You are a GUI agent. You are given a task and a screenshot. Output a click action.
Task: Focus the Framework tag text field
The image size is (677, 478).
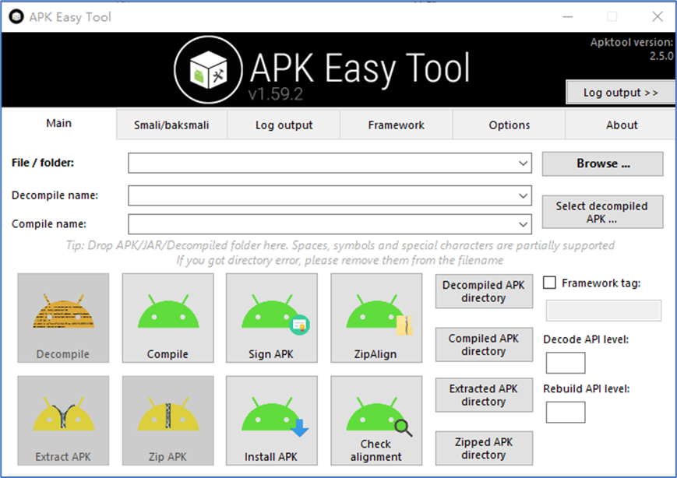click(x=604, y=311)
